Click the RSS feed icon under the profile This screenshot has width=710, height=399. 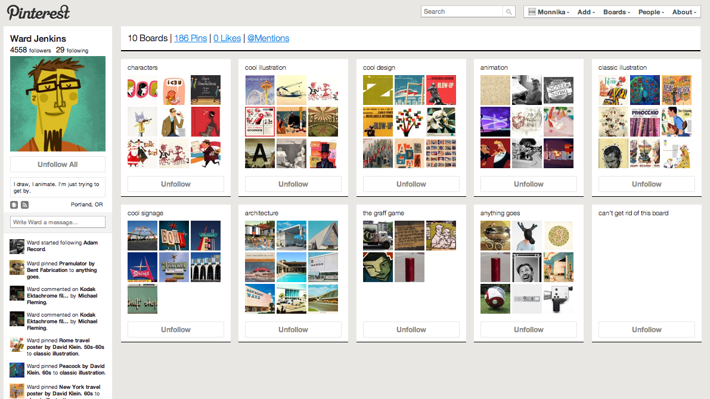click(x=25, y=205)
